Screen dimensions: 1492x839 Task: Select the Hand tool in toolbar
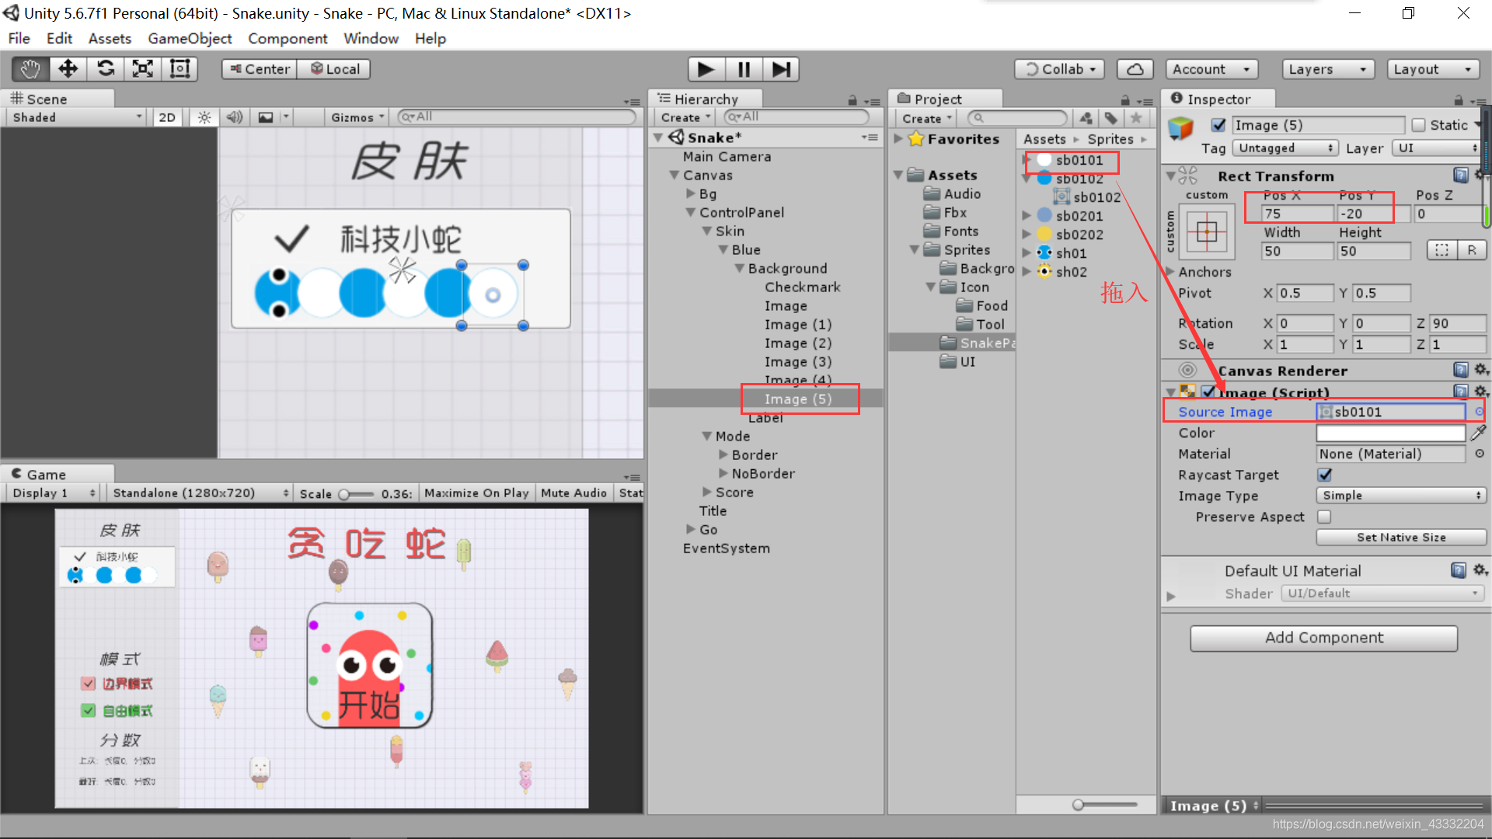tap(31, 69)
